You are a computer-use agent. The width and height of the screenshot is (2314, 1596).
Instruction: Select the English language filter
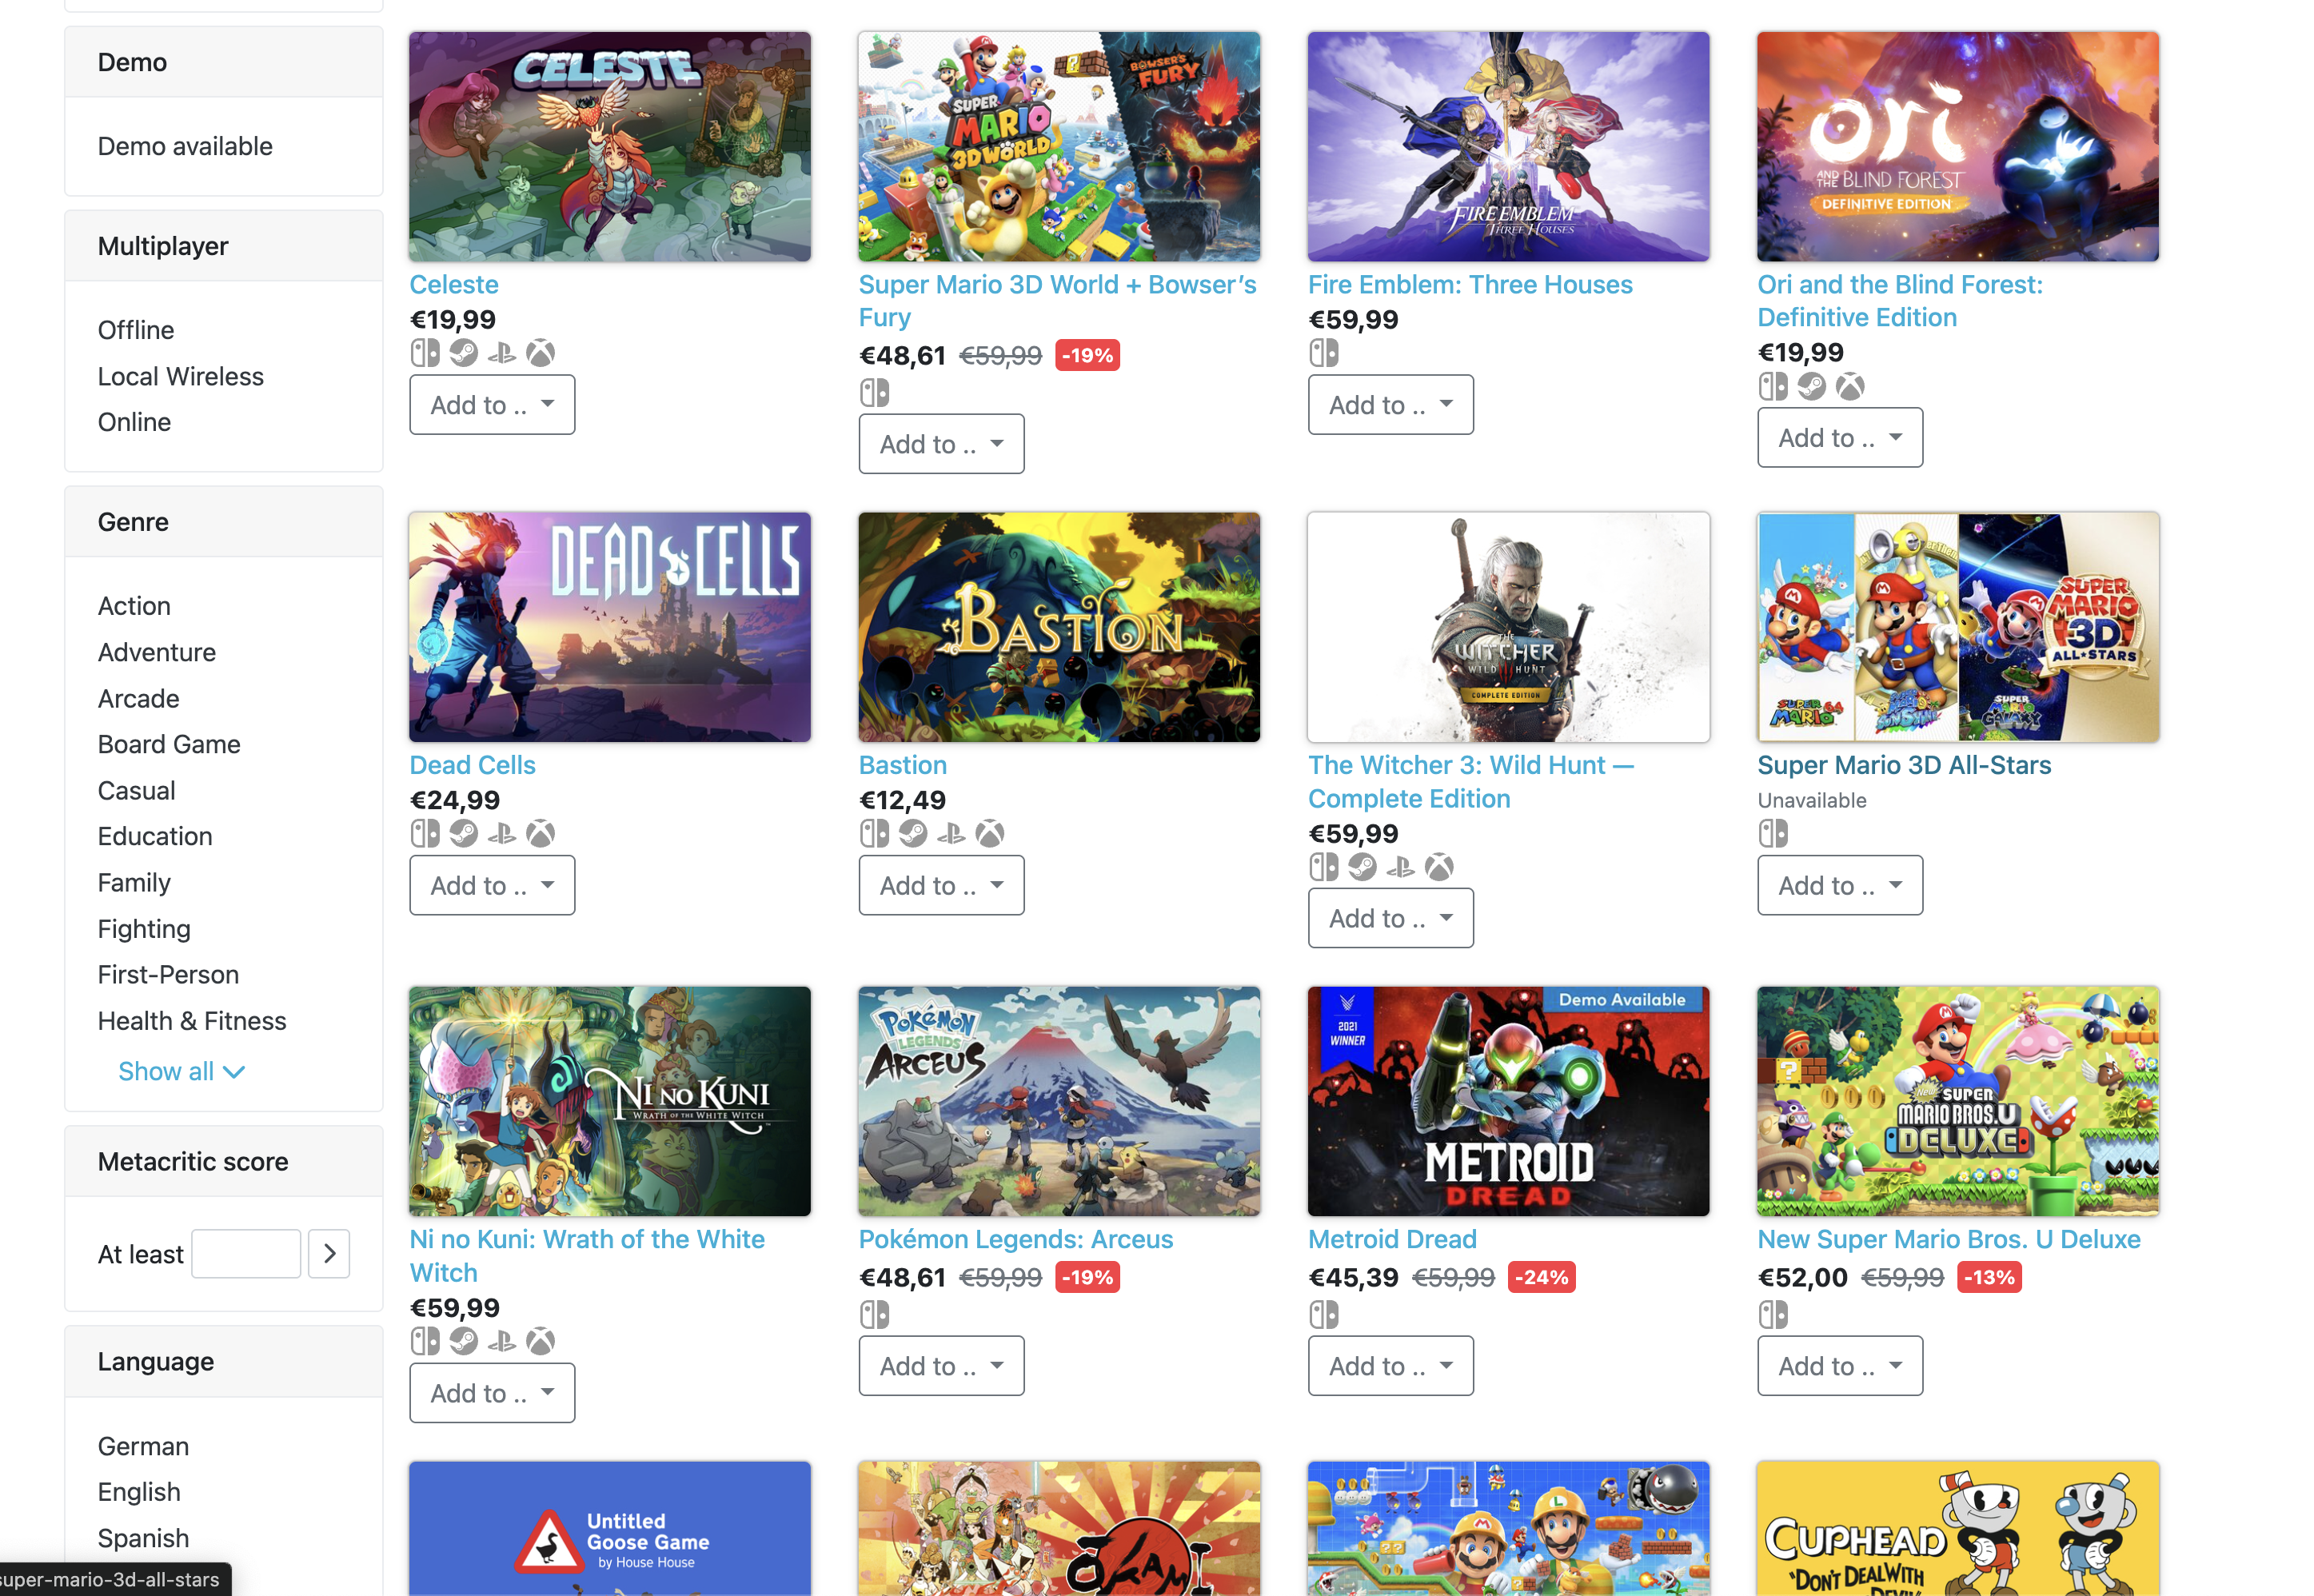pos(139,1491)
